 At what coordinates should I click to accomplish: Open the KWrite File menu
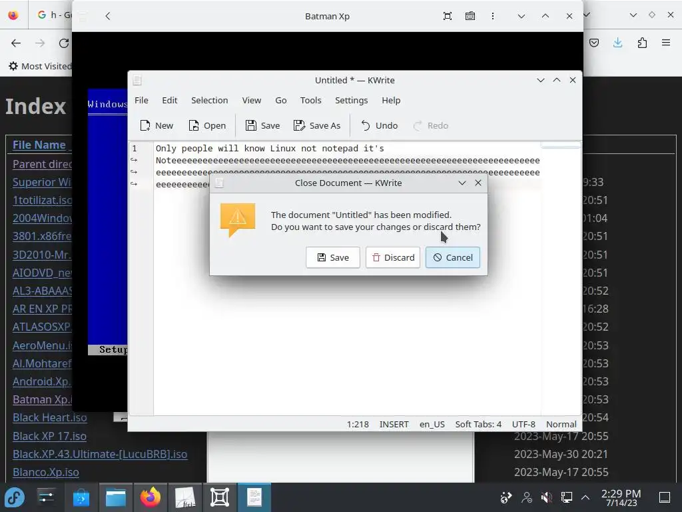click(x=141, y=100)
